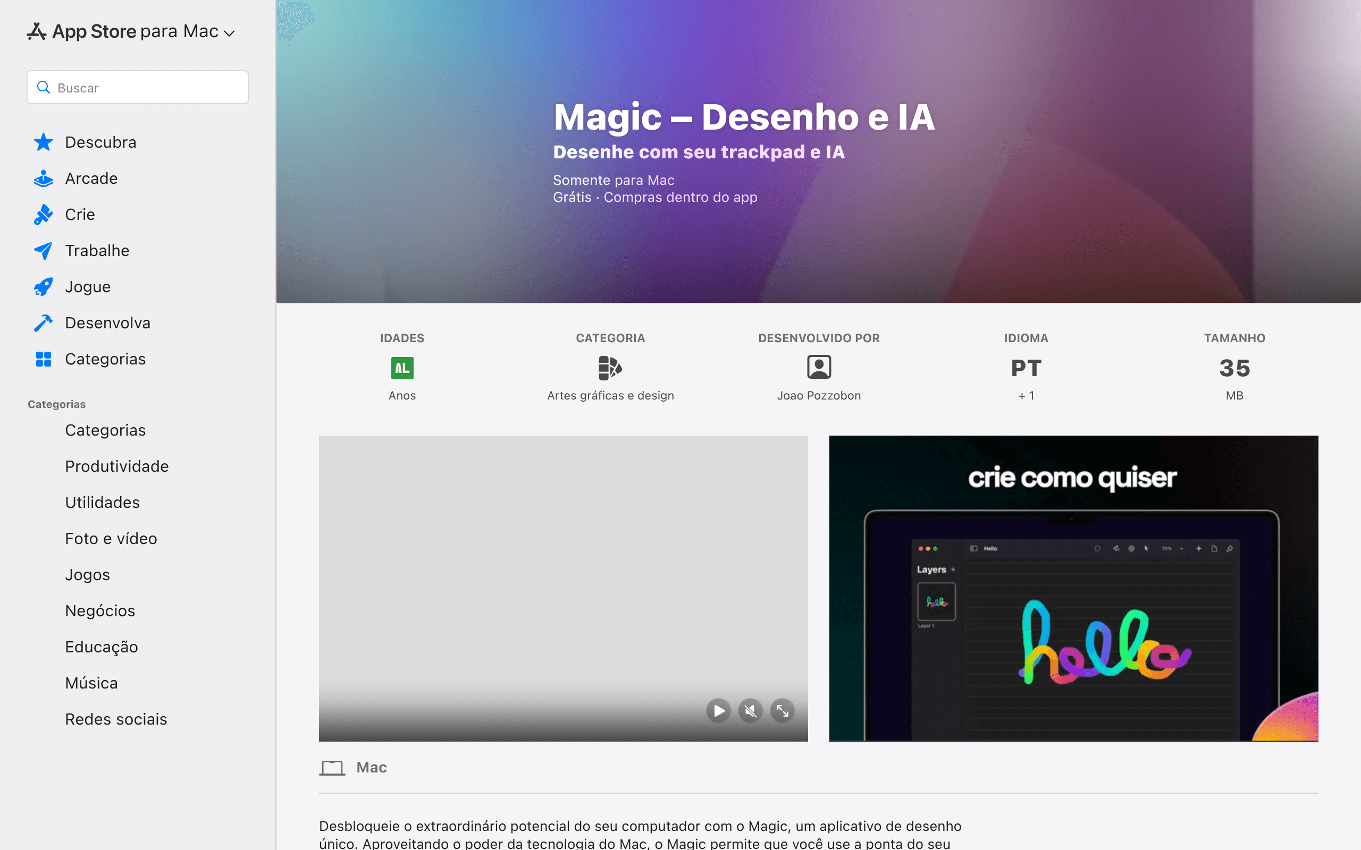Viewport: 1361px width, 850px height.
Task: Click the app description paragraph
Action: [x=640, y=835]
